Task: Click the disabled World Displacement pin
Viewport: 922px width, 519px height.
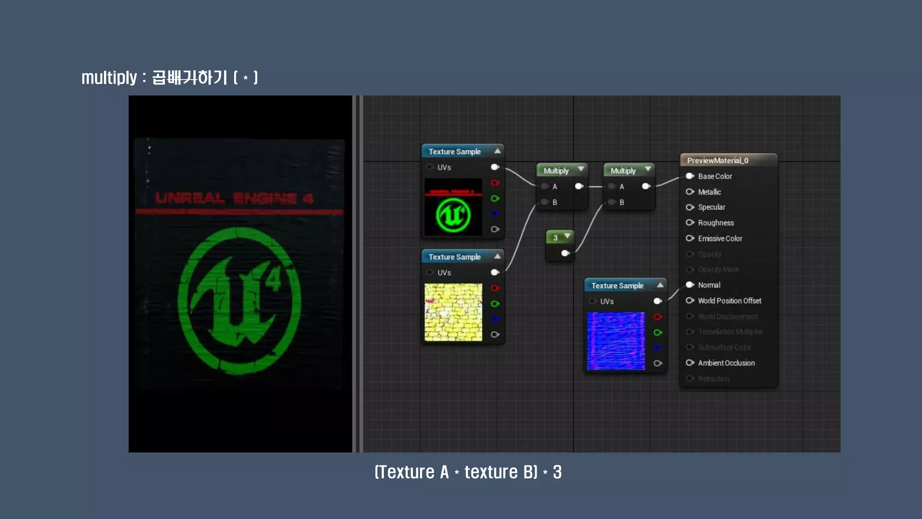Action: point(690,316)
